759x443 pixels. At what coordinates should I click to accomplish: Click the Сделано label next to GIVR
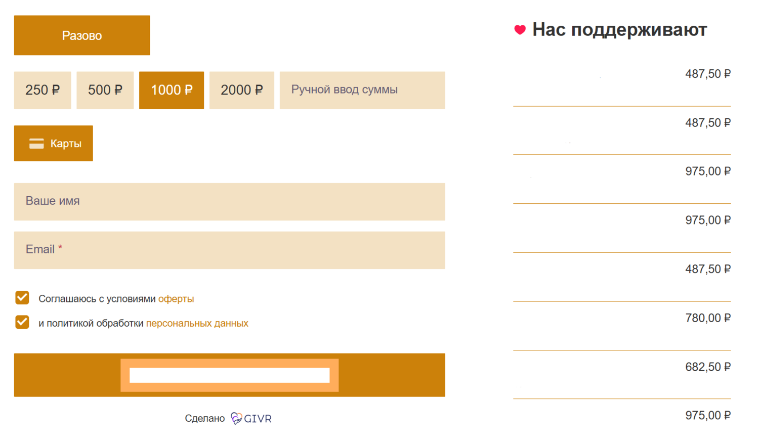pyautogui.click(x=204, y=419)
